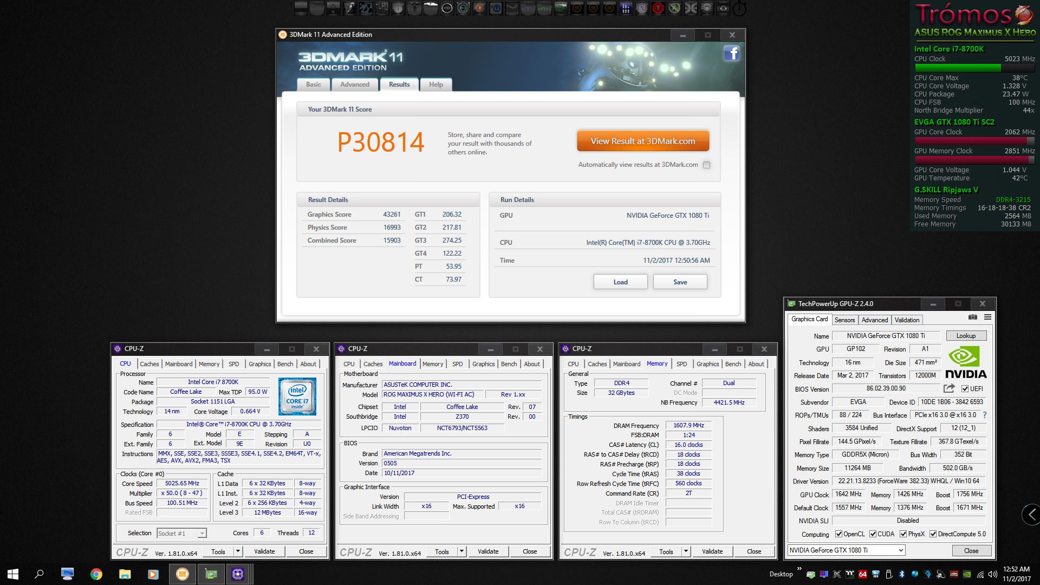The width and height of the screenshot is (1040, 585).
Task: Toggle the PhysX checkbox
Action: click(x=903, y=534)
